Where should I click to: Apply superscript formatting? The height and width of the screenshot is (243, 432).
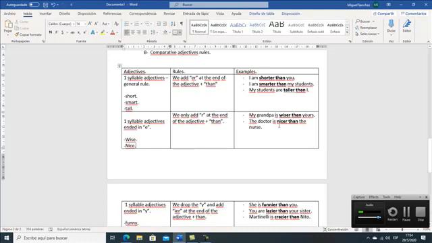[84, 32]
